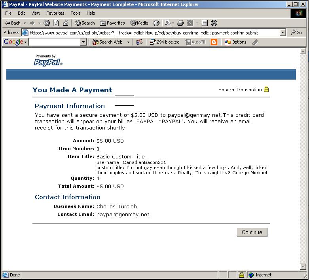Click the Mail icon
The height and width of the screenshot is (280, 309).
(168, 23)
